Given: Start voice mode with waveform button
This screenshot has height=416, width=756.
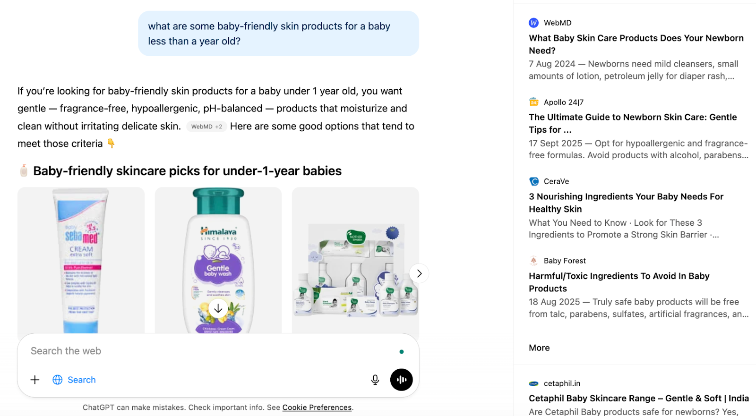Looking at the screenshot, I should pos(401,380).
